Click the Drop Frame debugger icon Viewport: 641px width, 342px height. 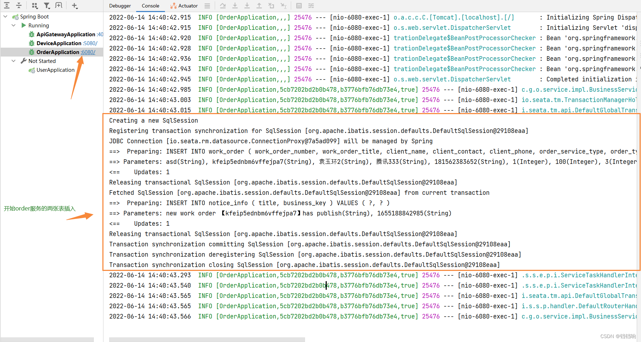click(x=271, y=6)
